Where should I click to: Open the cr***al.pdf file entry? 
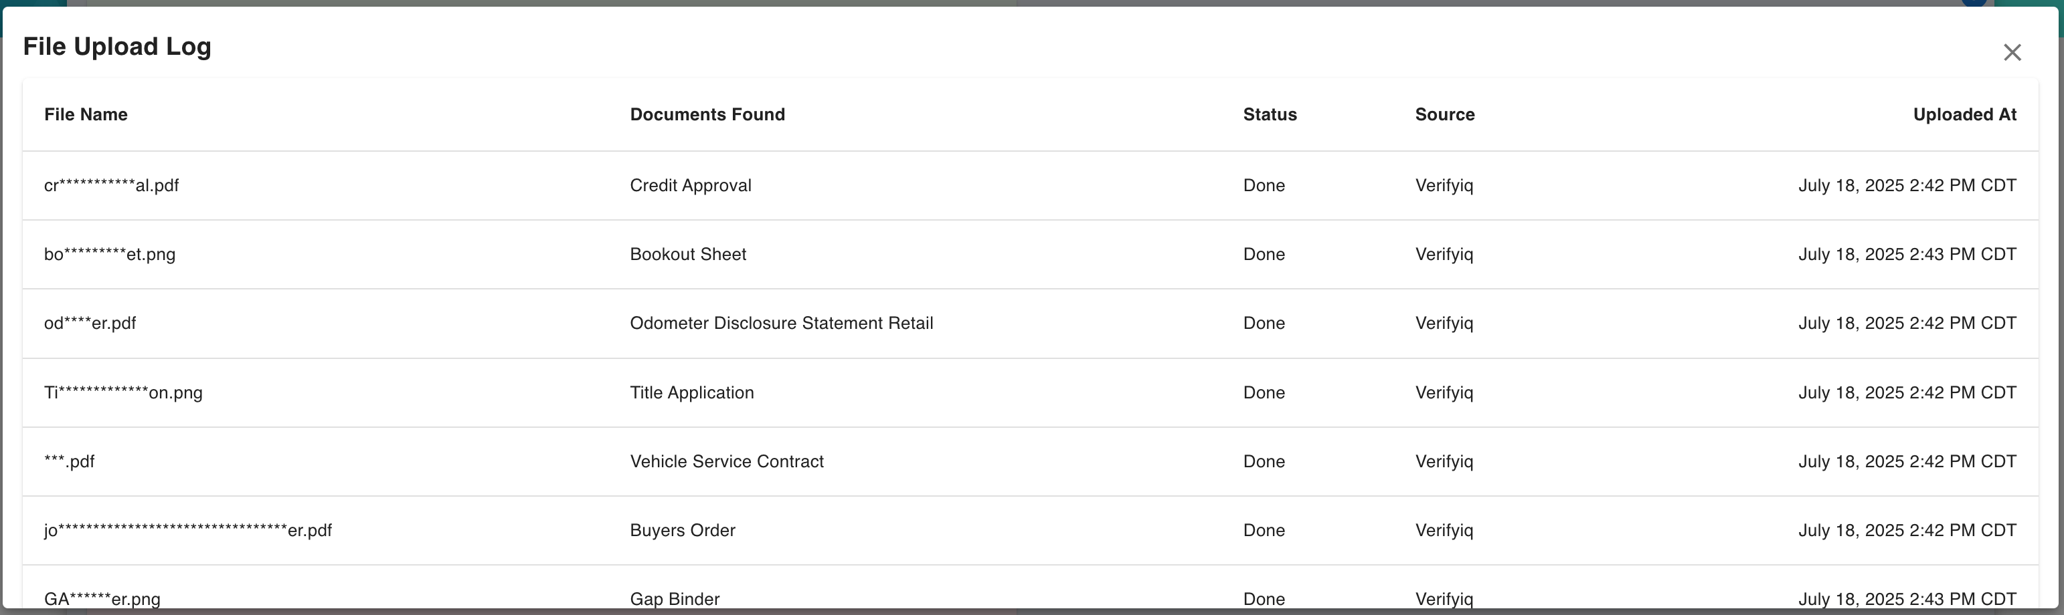pos(111,186)
